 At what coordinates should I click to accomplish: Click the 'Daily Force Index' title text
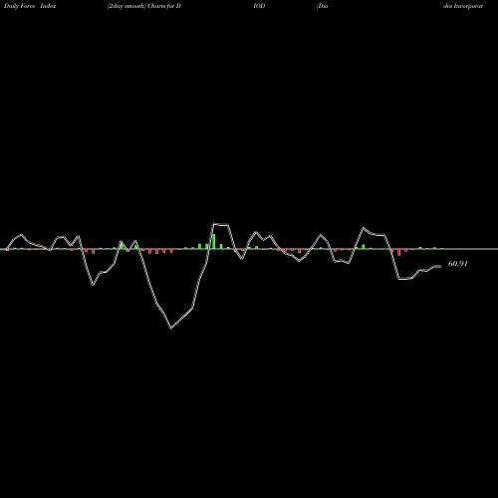(x=30, y=6)
